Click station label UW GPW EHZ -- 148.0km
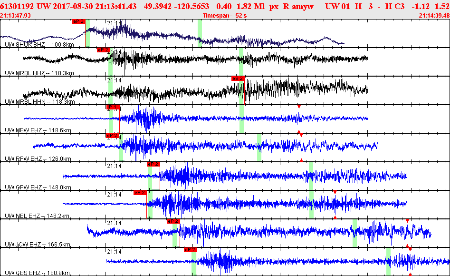Image resolution: width=450 pixels, height=276 pixels. pos(38,187)
